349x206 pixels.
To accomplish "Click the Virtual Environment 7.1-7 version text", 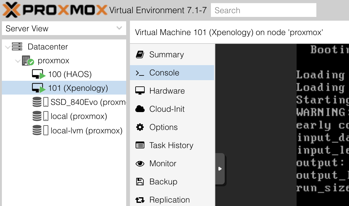I will click(x=158, y=10).
